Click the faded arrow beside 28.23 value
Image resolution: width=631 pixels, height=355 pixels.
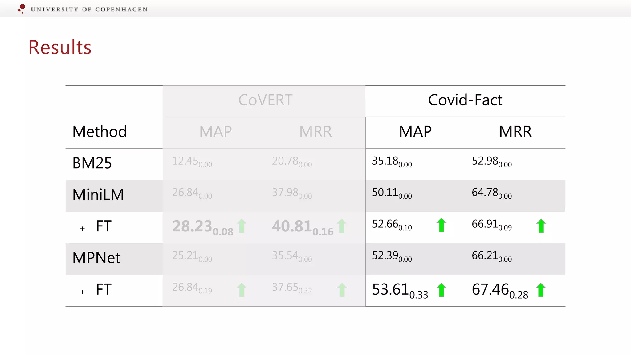click(x=242, y=226)
